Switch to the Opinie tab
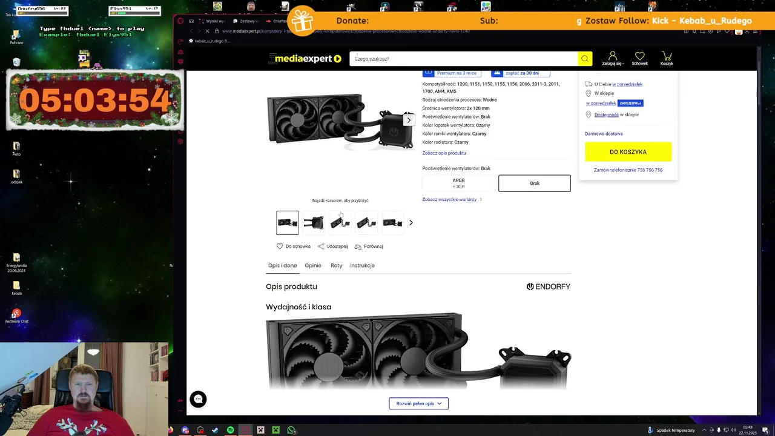Image resolution: width=775 pixels, height=436 pixels. 313,265
